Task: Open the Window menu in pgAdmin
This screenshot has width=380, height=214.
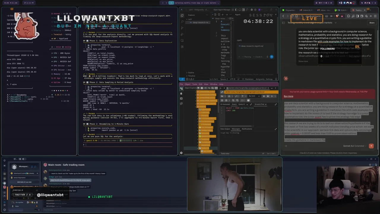Action: [214, 84]
